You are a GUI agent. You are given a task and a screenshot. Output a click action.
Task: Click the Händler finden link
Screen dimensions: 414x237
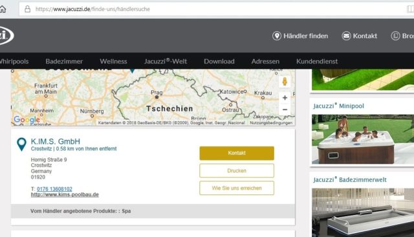pos(305,36)
